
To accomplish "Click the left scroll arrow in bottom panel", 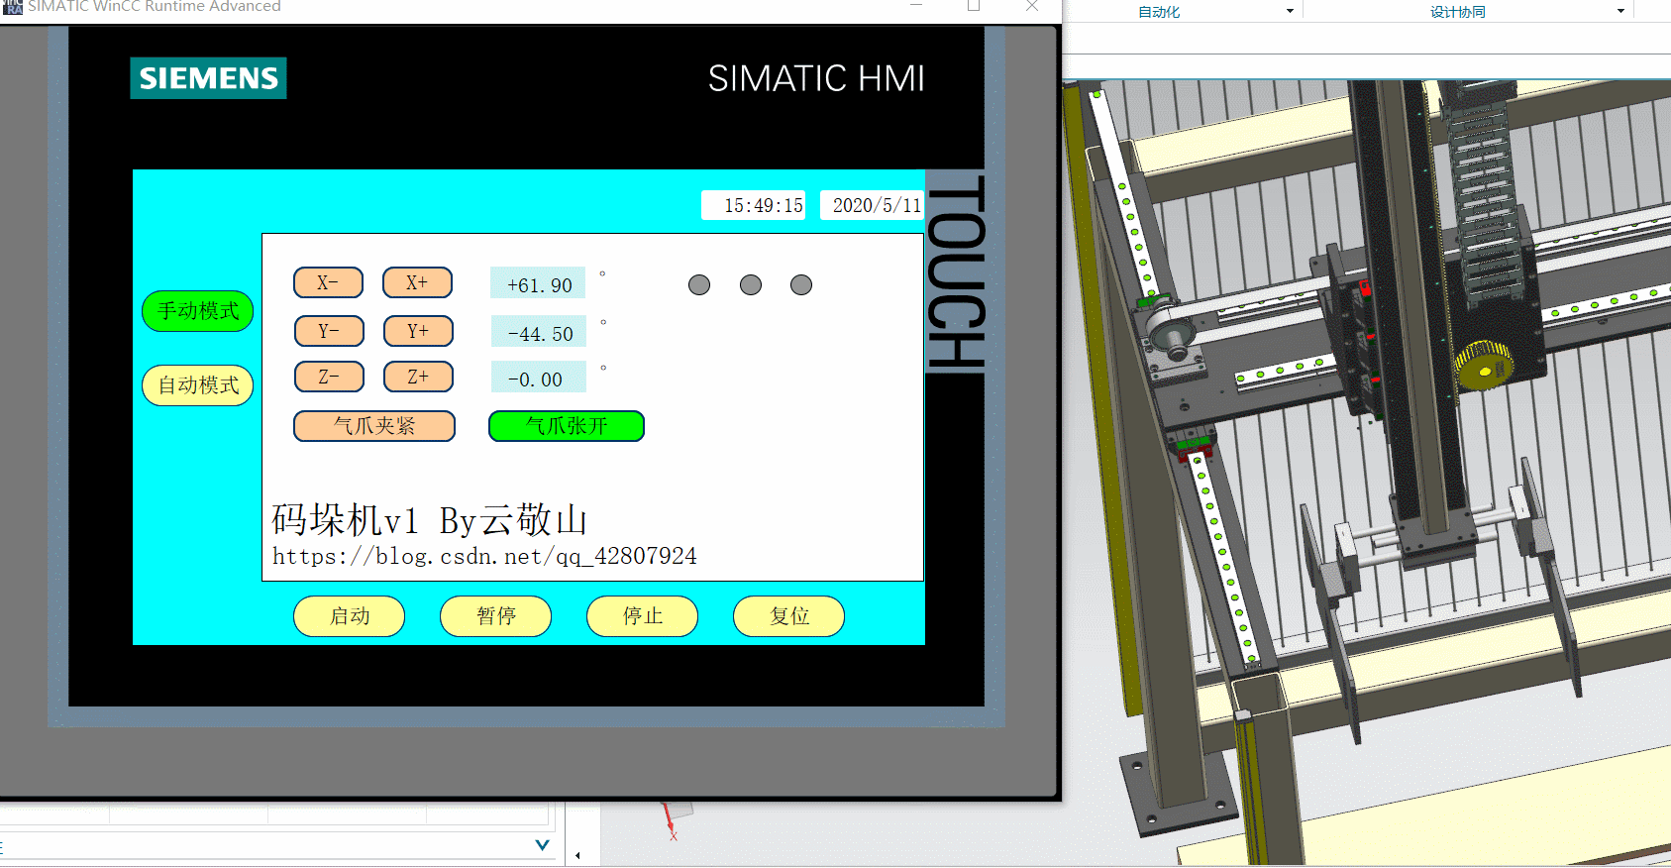I will pos(577,855).
